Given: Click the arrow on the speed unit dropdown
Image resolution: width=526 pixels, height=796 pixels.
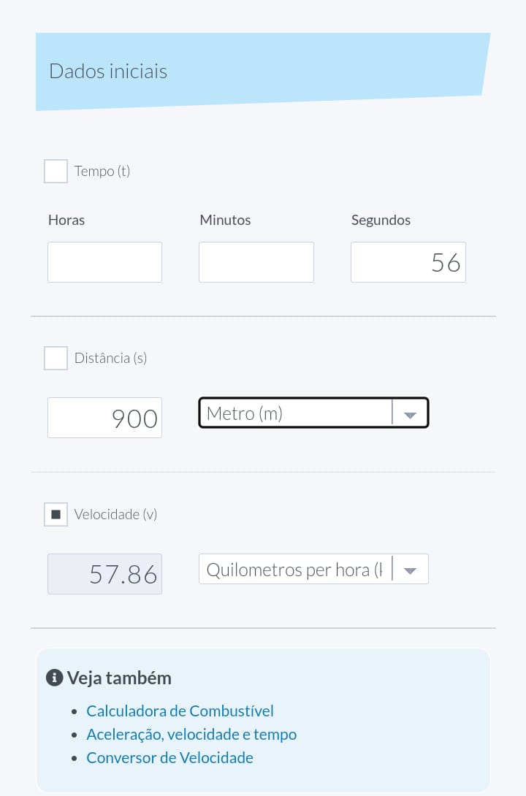Looking at the screenshot, I should click(x=410, y=570).
